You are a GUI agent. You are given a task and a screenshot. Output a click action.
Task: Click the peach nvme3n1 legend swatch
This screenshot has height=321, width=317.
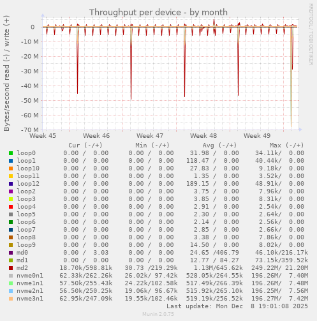click(x=11, y=299)
